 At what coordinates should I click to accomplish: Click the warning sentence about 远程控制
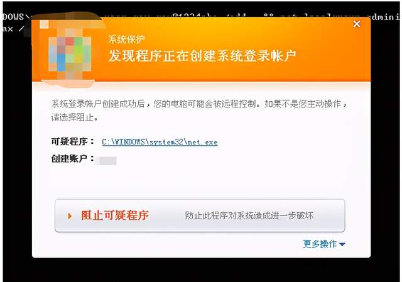click(198, 104)
